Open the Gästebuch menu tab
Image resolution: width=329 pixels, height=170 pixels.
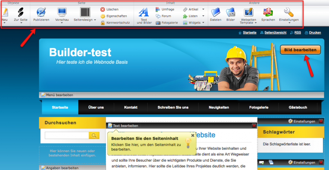click(x=298, y=107)
